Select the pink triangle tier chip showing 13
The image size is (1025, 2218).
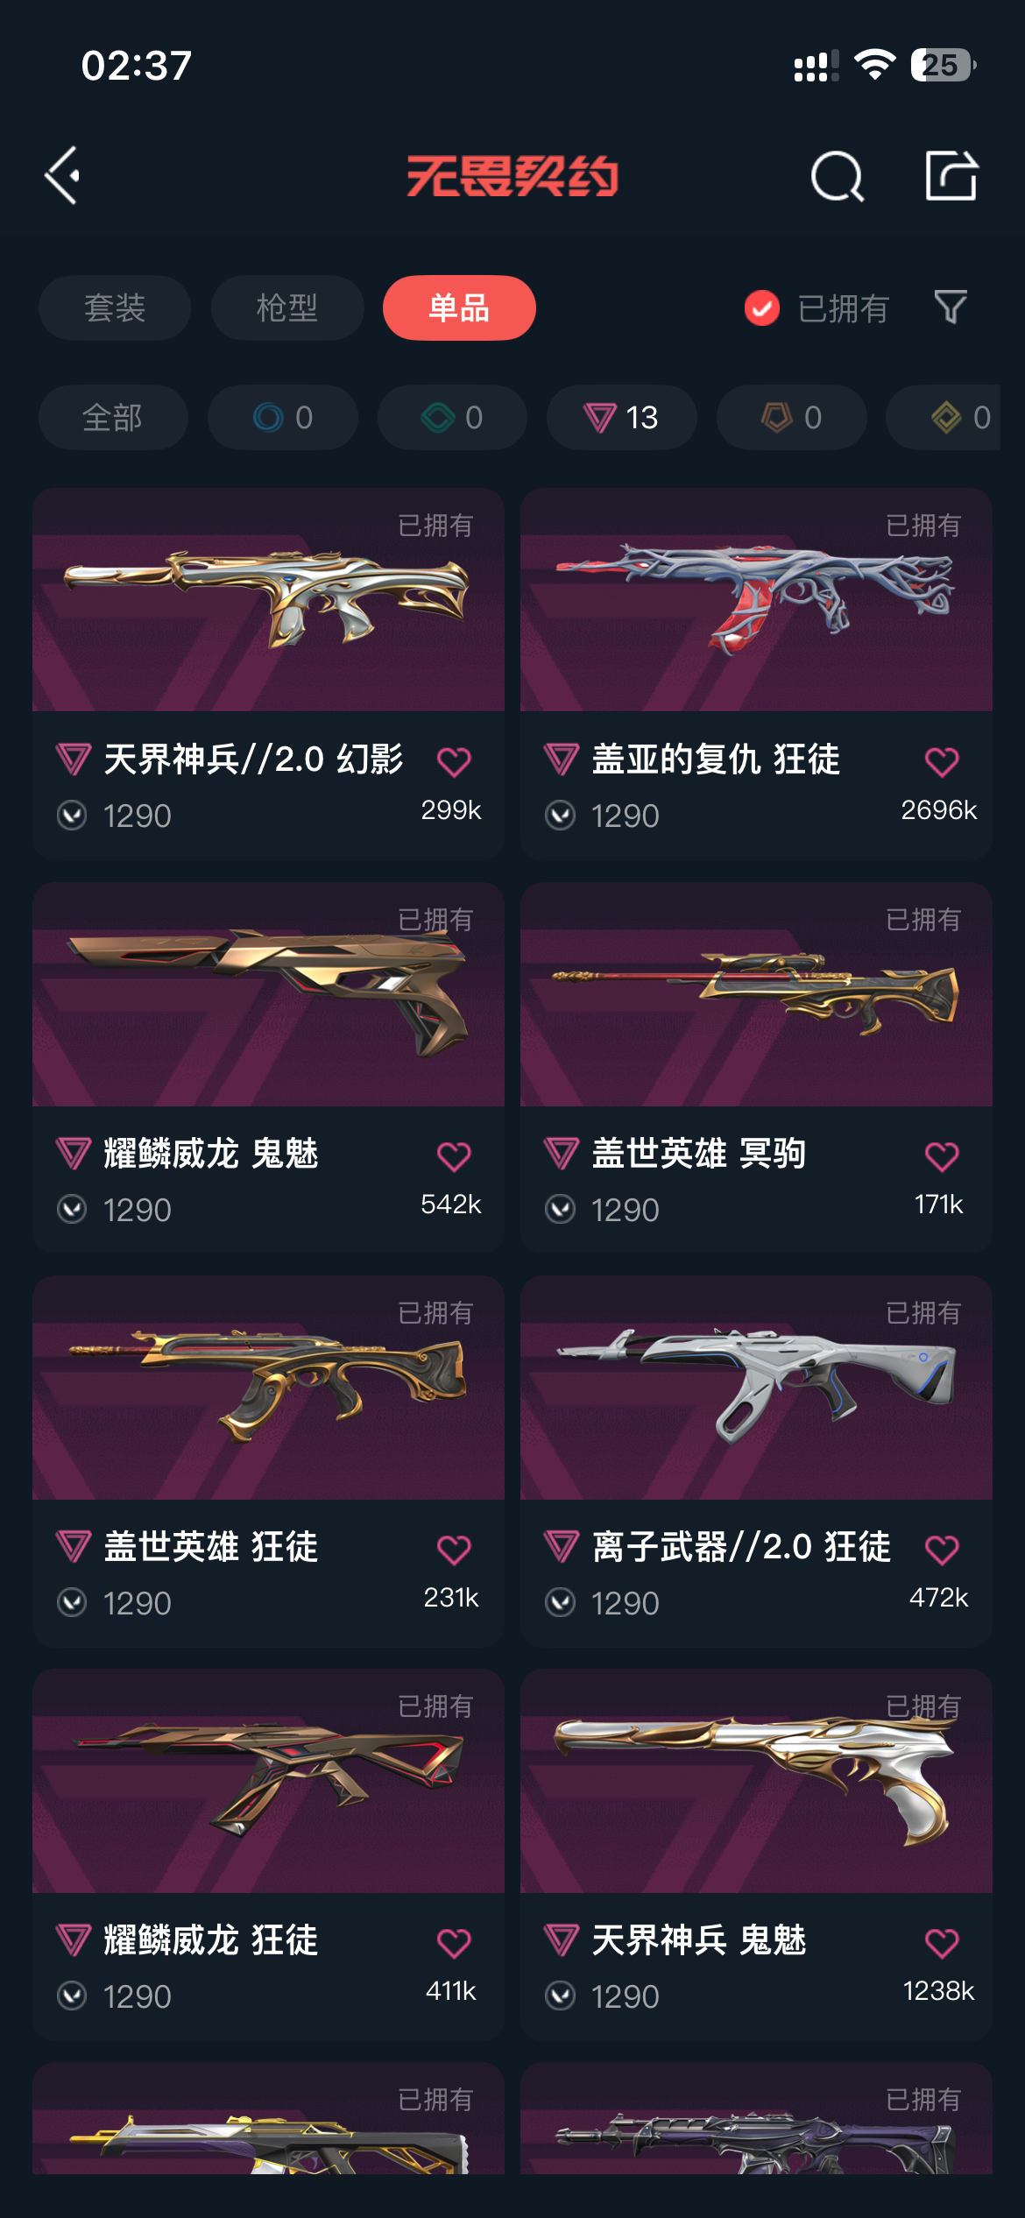pos(621,417)
